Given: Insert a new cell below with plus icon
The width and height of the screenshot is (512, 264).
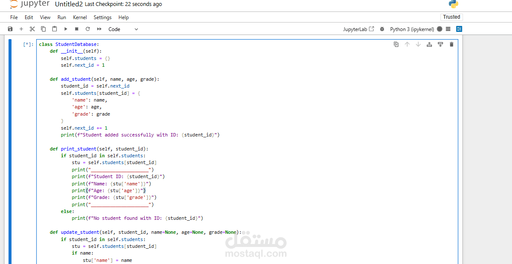Looking at the screenshot, I should (21, 29).
